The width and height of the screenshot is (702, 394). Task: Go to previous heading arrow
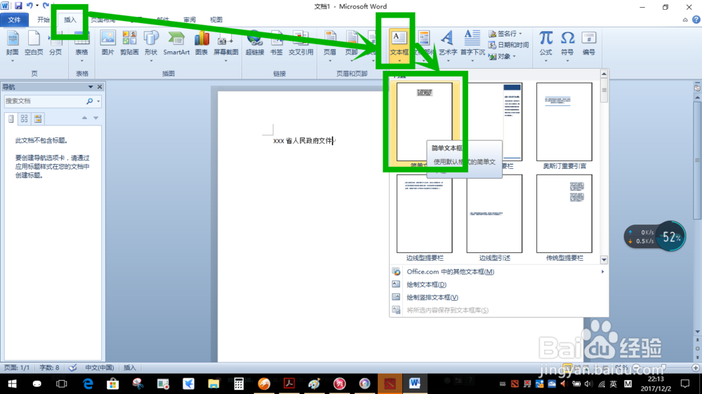(x=84, y=118)
